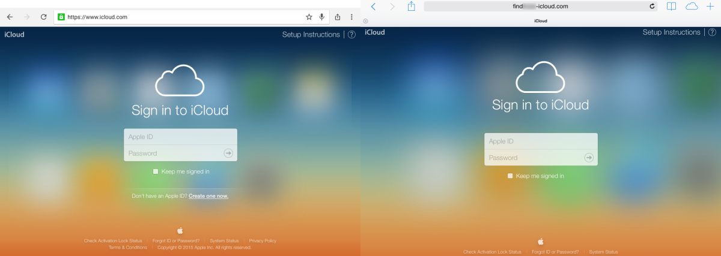The height and width of the screenshot is (256, 721).
Task: Click the Safari share icon in right window
Action: click(412, 6)
